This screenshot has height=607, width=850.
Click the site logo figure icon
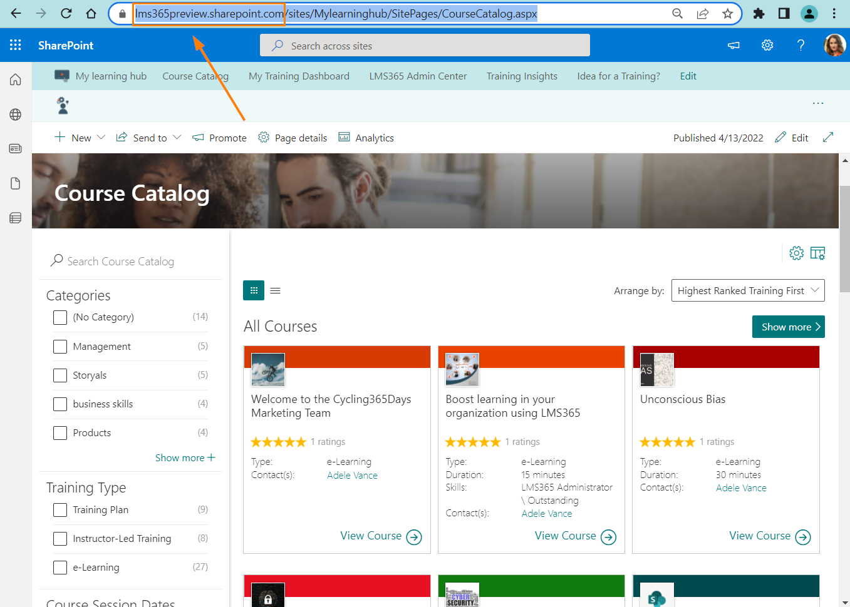pos(63,105)
